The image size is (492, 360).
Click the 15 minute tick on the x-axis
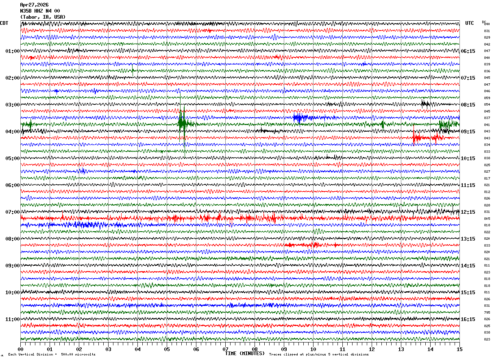459,349
